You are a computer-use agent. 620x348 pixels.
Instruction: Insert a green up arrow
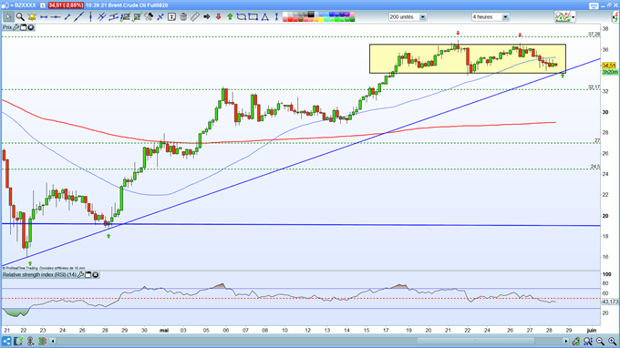(230, 17)
